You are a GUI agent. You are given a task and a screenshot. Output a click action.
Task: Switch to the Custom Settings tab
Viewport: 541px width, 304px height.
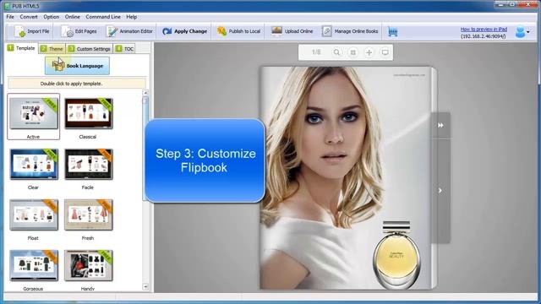(x=90, y=49)
